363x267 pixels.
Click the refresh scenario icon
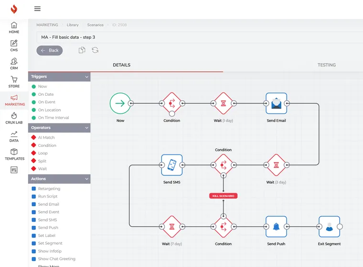point(95,50)
